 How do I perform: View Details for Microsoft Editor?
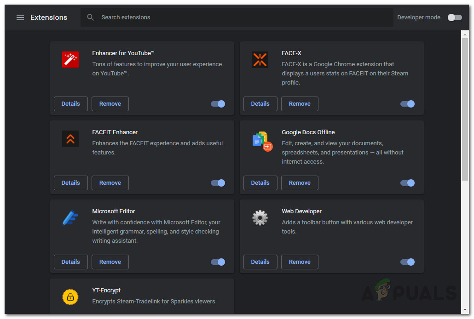click(70, 262)
